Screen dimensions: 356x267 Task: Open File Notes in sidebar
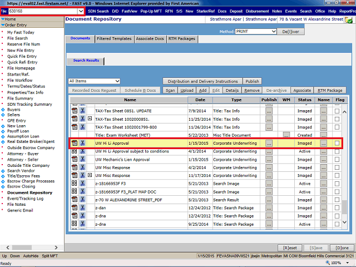click(16, 204)
